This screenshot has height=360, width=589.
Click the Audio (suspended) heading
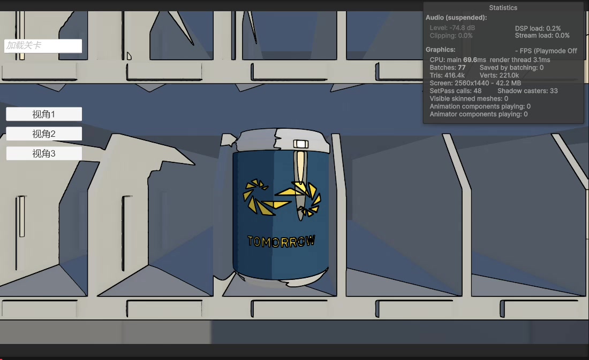(x=456, y=18)
